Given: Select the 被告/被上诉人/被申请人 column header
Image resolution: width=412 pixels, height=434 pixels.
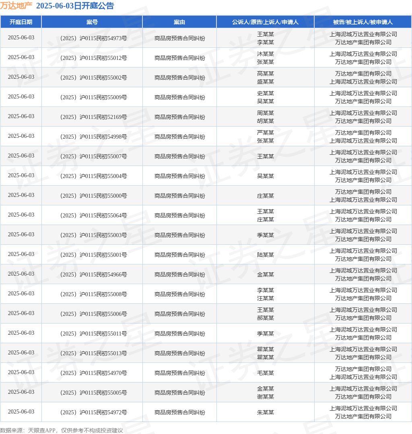Looking at the screenshot, I should click(x=363, y=22).
